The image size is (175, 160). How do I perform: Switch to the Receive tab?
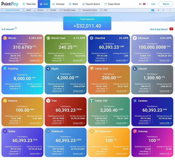click(38, 10)
